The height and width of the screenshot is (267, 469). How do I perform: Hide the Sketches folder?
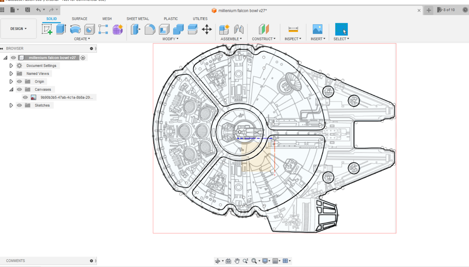19,105
